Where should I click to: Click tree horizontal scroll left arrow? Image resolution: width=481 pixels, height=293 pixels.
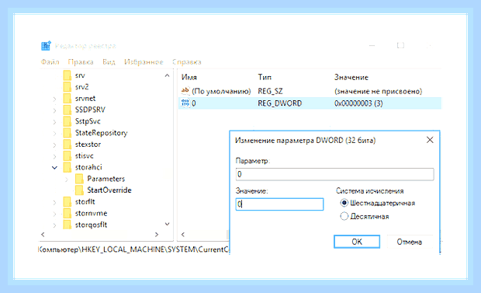(x=43, y=234)
